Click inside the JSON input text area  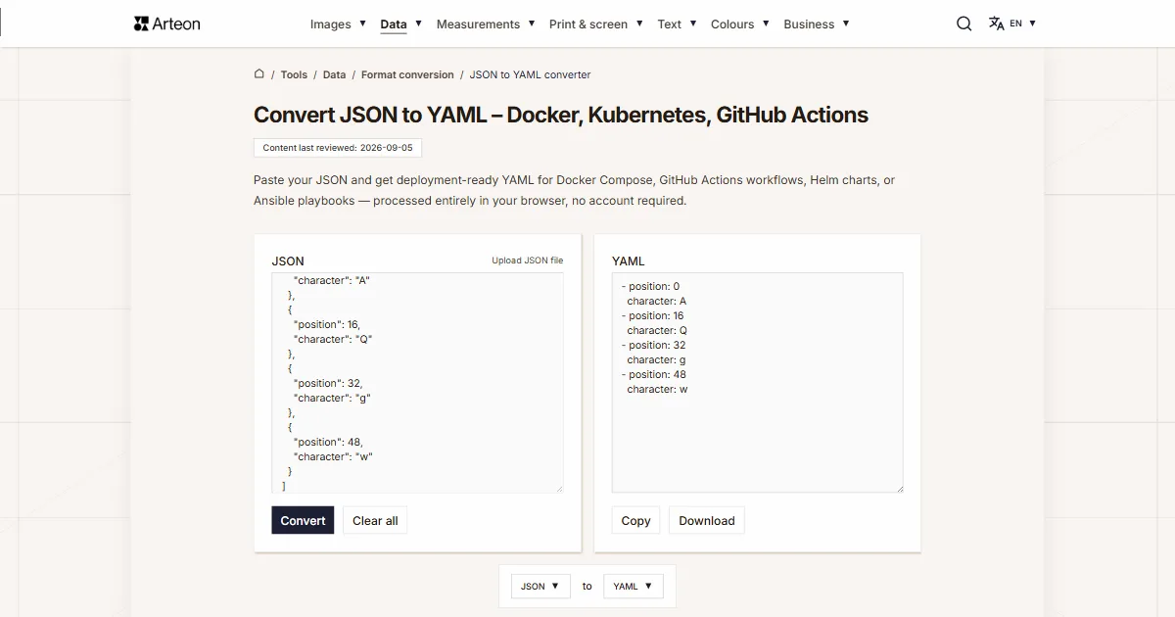[417, 382]
